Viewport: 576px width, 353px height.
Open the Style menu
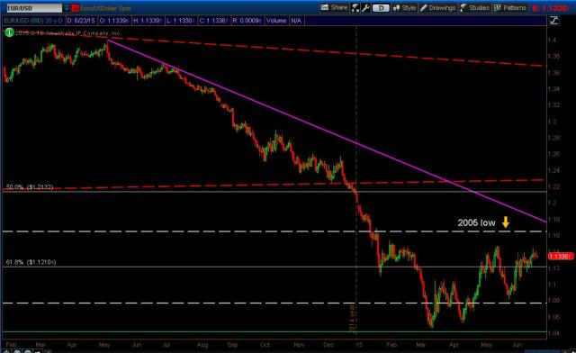pyautogui.click(x=404, y=8)
